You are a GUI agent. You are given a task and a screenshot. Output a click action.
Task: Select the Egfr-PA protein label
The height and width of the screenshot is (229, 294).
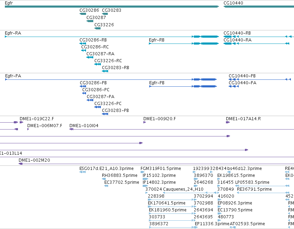pyautogui.click(x=13, y=76)
